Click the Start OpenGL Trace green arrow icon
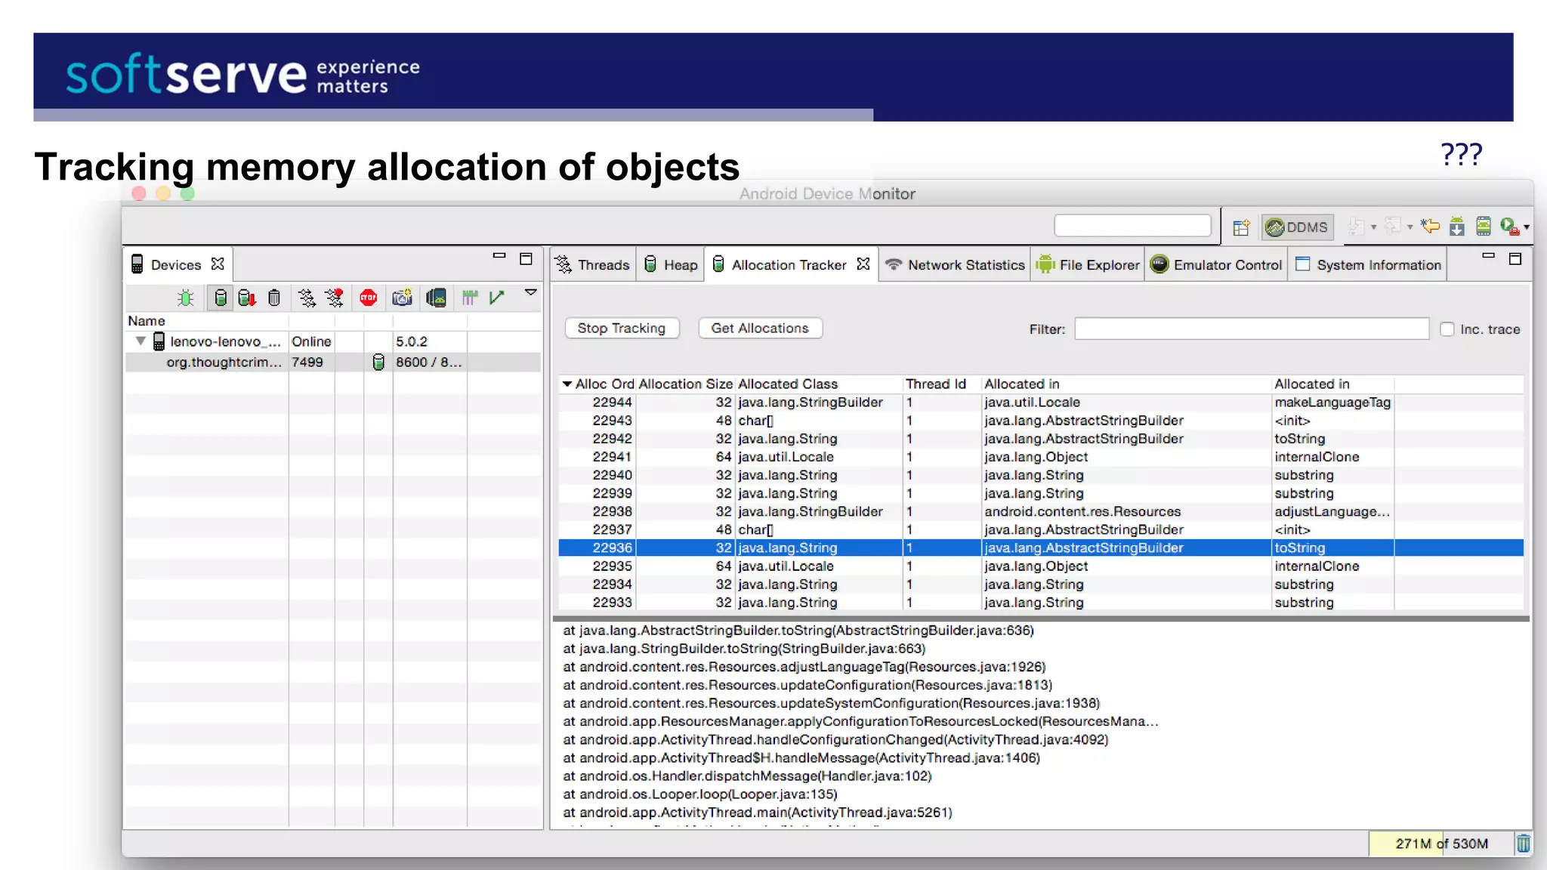 click(496, 298)
